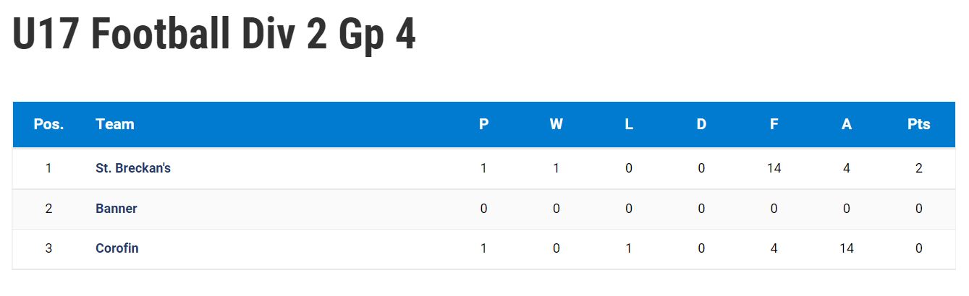Select Banner's points value 0
969x296 pixels.
pos(919,209)
